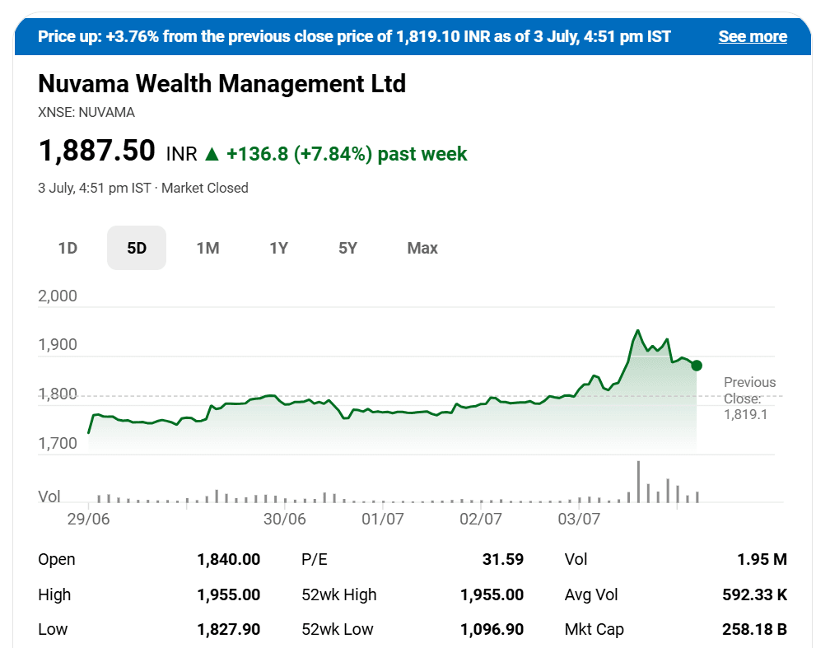Click the Nuvama Wealth Management Ltd title

pyautogui.click(x=221, y=84)
